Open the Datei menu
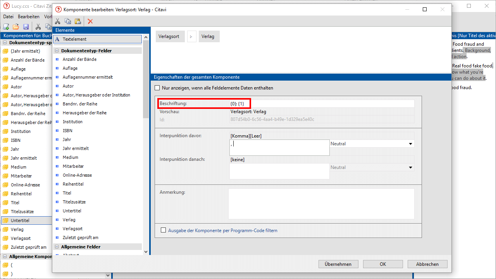Image resolution: width=496 pixels, height=279 pixels. click(8, 17)
